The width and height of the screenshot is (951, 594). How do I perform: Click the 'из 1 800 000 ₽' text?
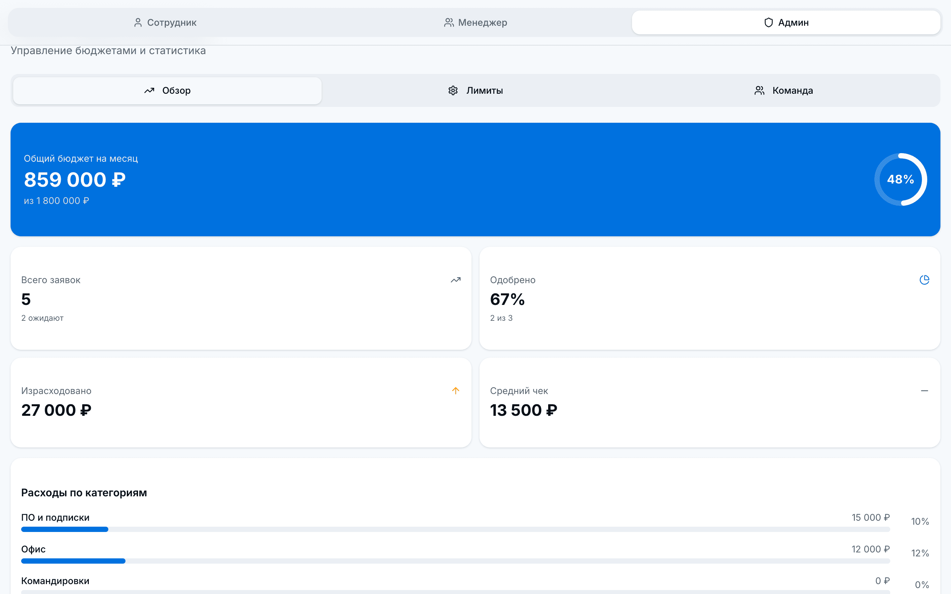(56, 201)
